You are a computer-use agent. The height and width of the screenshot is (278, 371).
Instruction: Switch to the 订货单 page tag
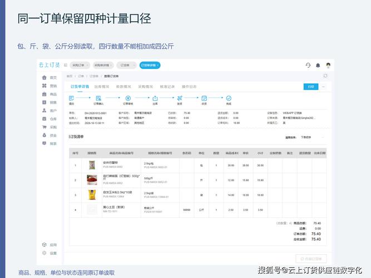coord(126,65)
